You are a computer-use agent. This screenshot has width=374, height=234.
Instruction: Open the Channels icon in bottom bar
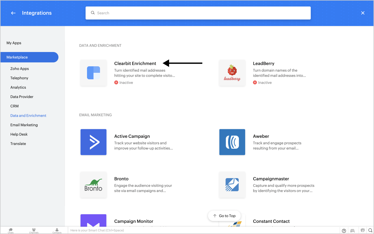pos(34,231)
